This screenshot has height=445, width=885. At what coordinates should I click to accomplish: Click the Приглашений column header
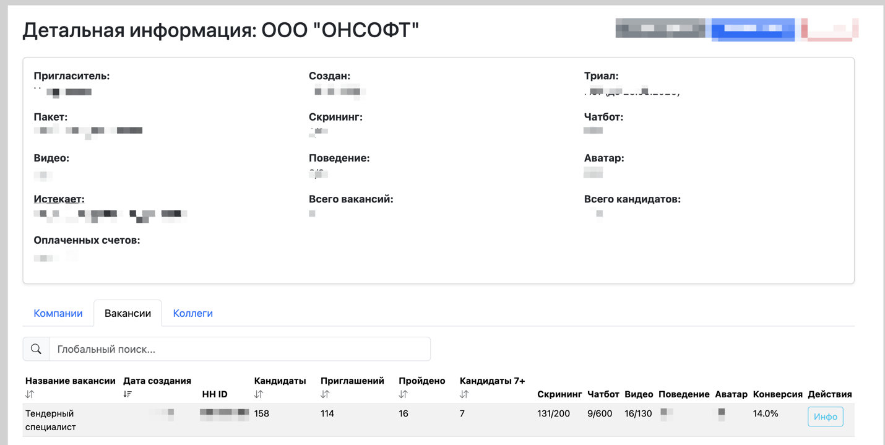352,381
